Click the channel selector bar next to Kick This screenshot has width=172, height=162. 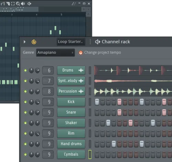(x=90, y=102)
